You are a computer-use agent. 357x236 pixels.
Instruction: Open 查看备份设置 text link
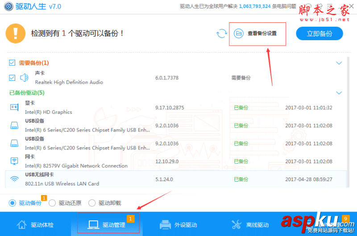tap(262, 33)
